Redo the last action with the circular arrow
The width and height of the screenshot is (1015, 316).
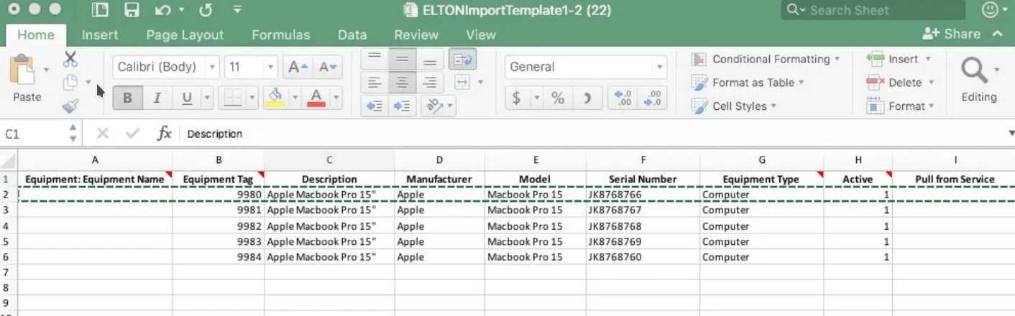(206, 11)
